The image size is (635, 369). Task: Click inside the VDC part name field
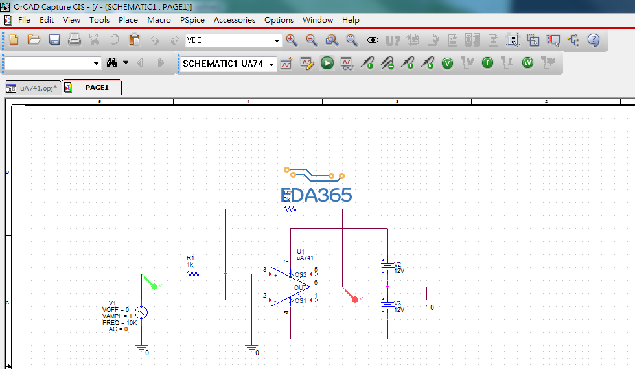pos(229,40)
